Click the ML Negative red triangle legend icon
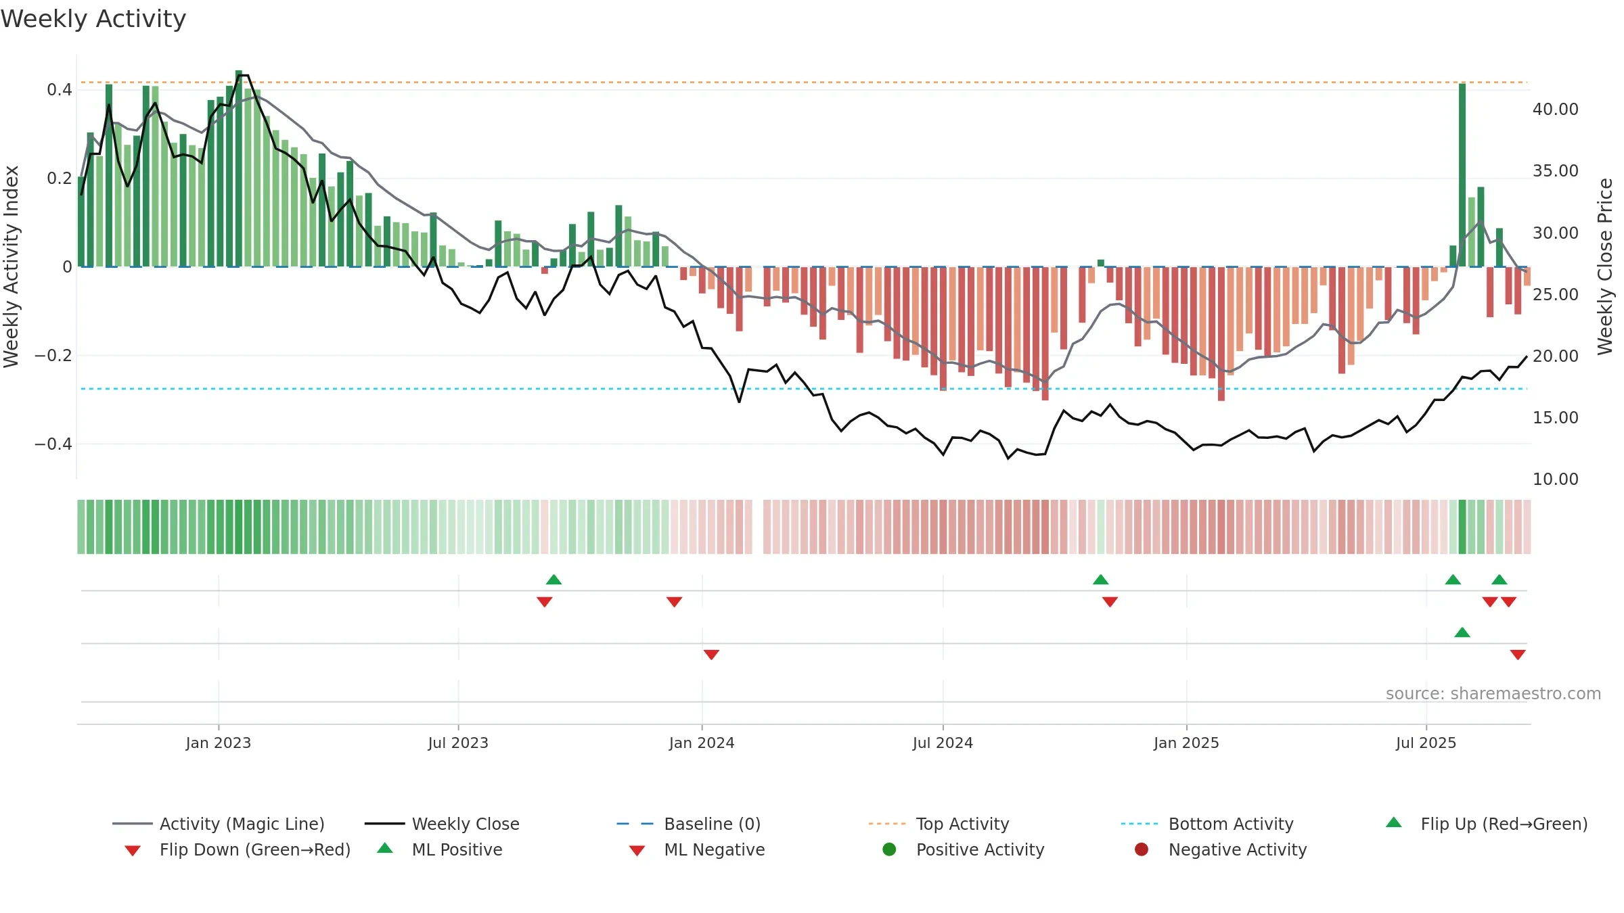 [637, 851]
